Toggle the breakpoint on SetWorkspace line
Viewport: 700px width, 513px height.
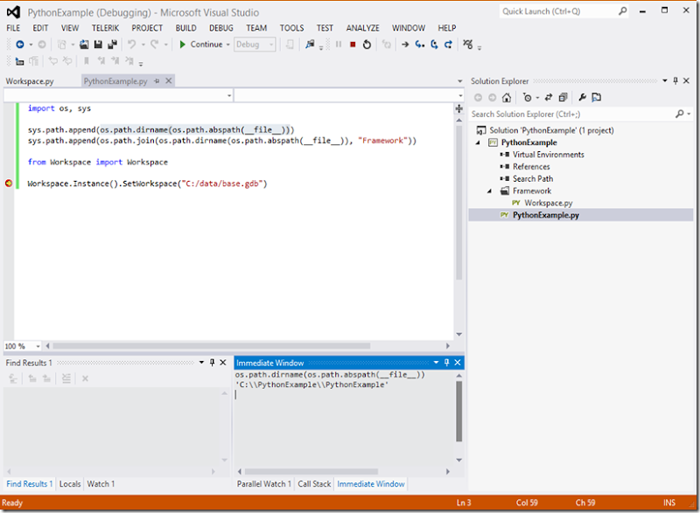9,184
